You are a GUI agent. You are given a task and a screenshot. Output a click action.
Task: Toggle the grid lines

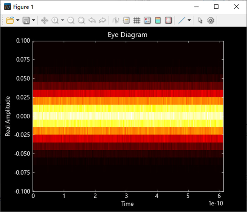pyautogui.click(x=137, y=20)
